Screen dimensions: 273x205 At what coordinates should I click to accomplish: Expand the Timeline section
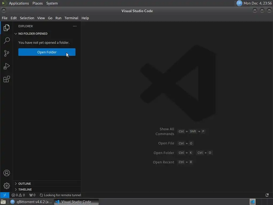(47, 190)
